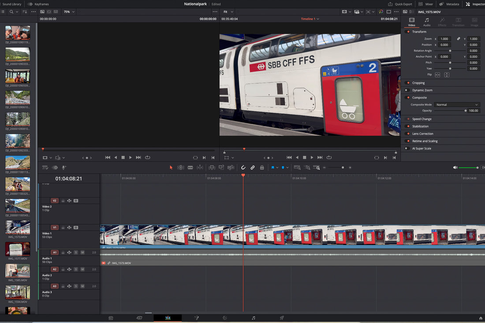Select the Dynamic Trim mode tool
This screenshot has width=485, height=323.
[x=200, y=167]
